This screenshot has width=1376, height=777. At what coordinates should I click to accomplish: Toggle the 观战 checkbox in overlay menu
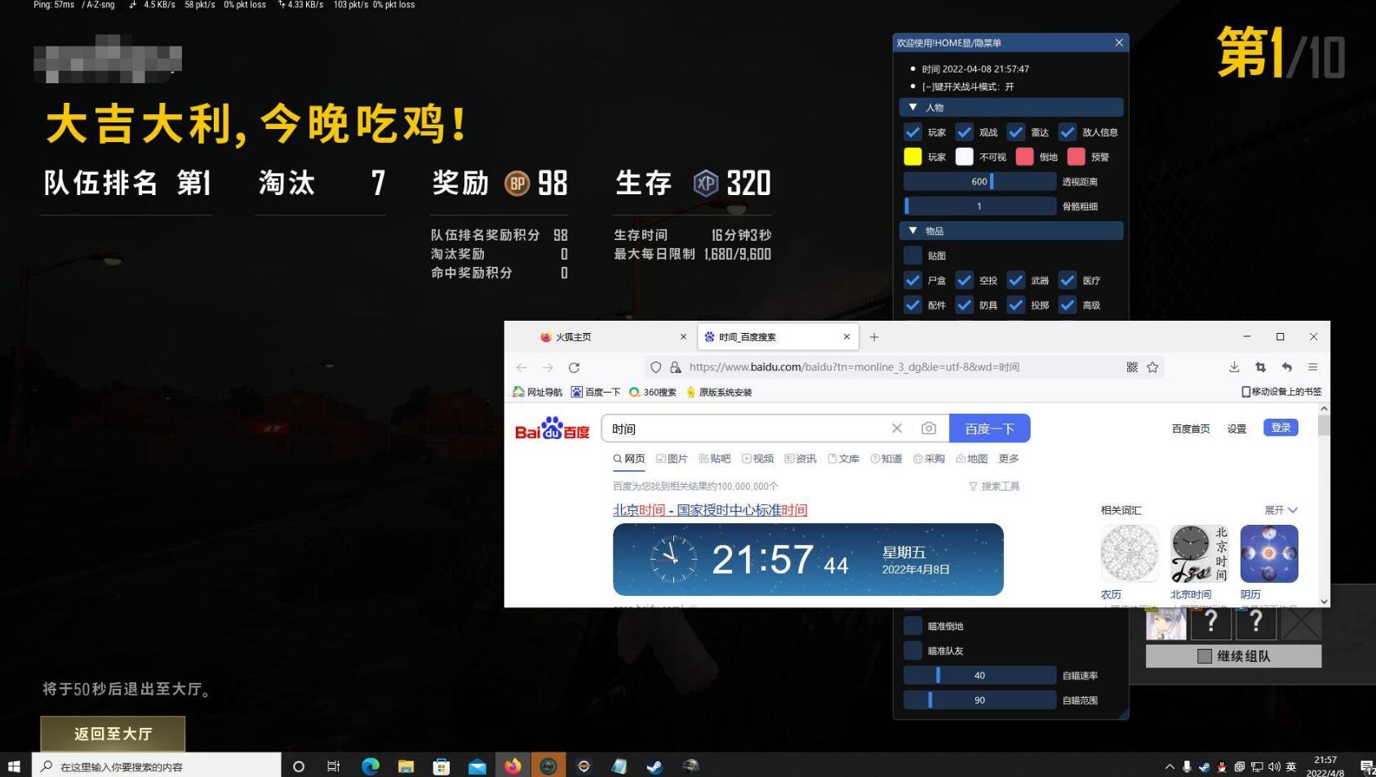tap(965, 132)
